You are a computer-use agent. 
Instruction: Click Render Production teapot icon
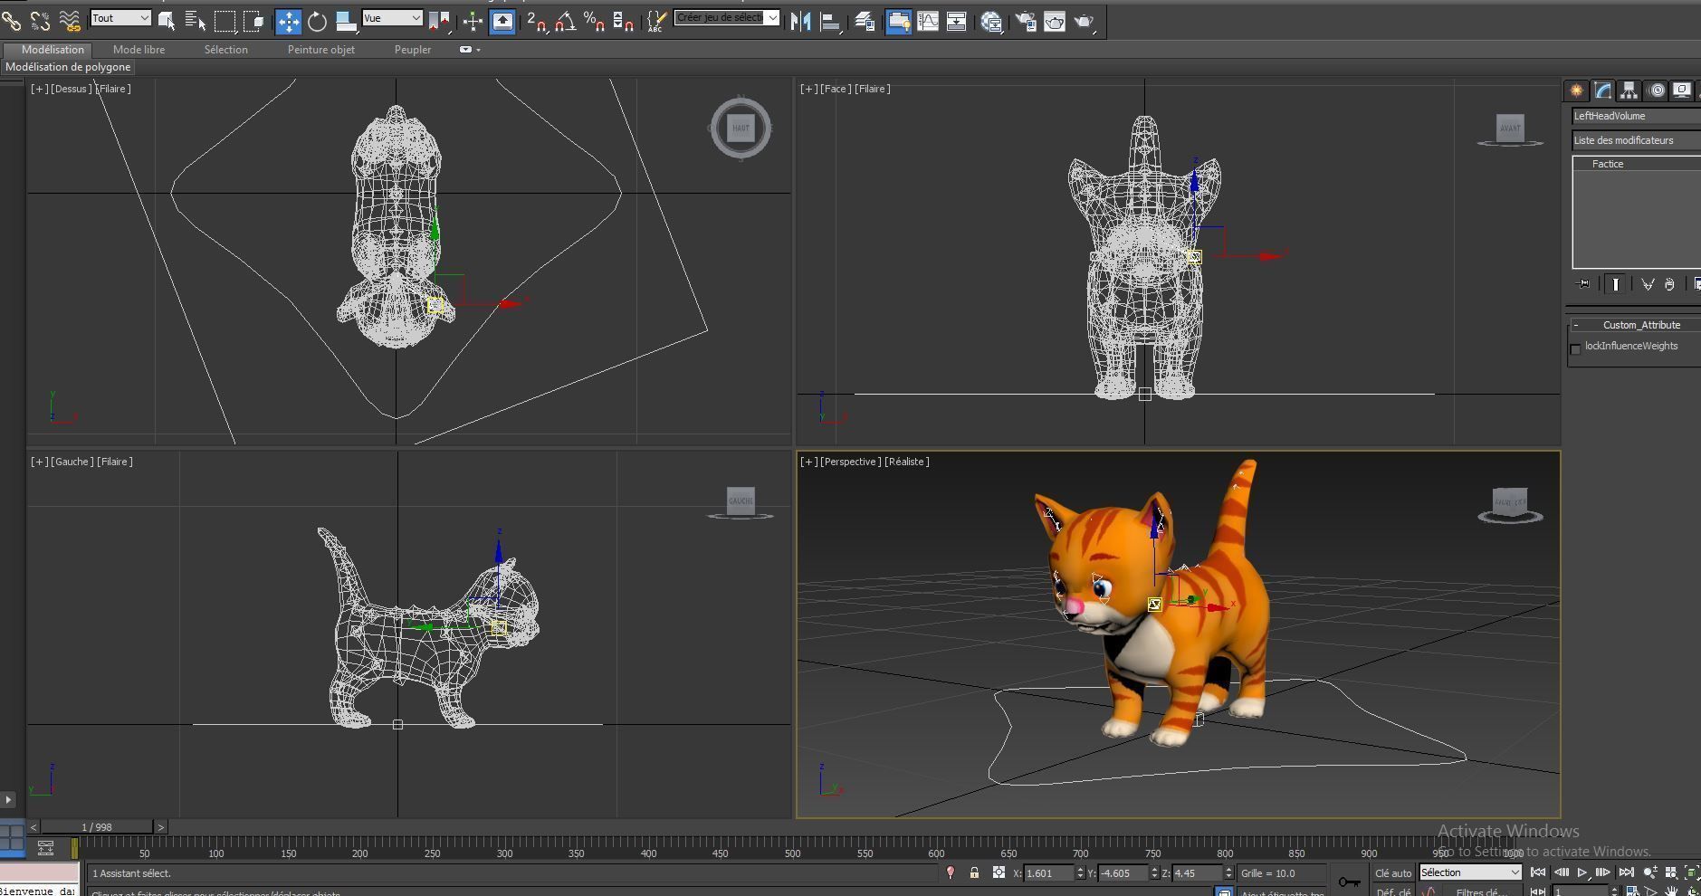pyautogui.click(x=1084, y=21)
